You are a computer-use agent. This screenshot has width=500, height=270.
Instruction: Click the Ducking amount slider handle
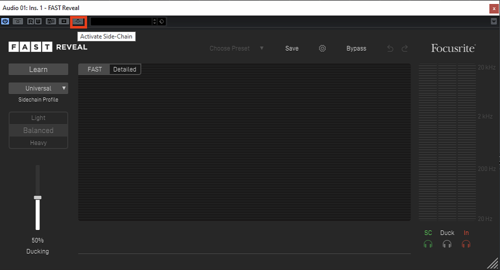click(x=38, y=197)
